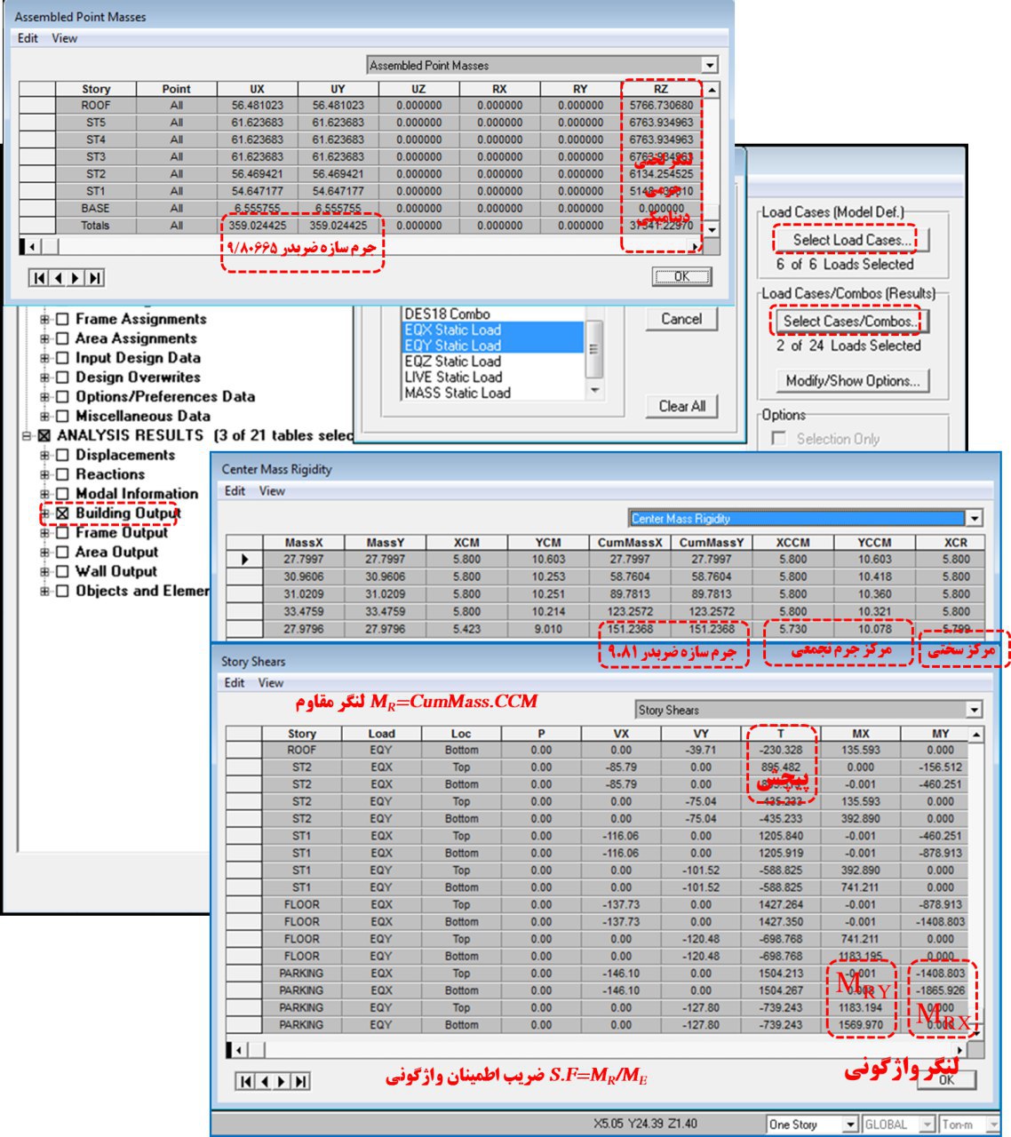This screenshot has width=1011, height=1137.
Task: Click the horizontal scrollbar of Assembled Point Masses table
Action: point(364,246)
